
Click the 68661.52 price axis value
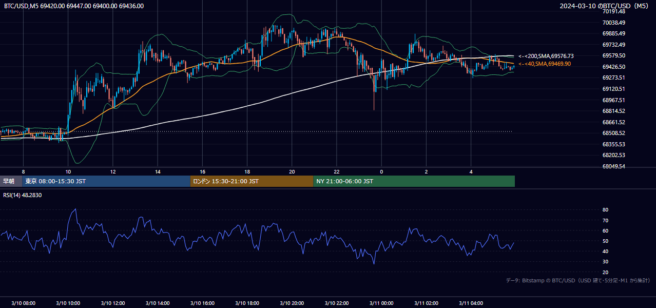coord(614,122)
